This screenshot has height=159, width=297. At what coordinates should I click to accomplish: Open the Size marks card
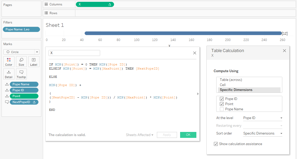(x=21, y=62)
